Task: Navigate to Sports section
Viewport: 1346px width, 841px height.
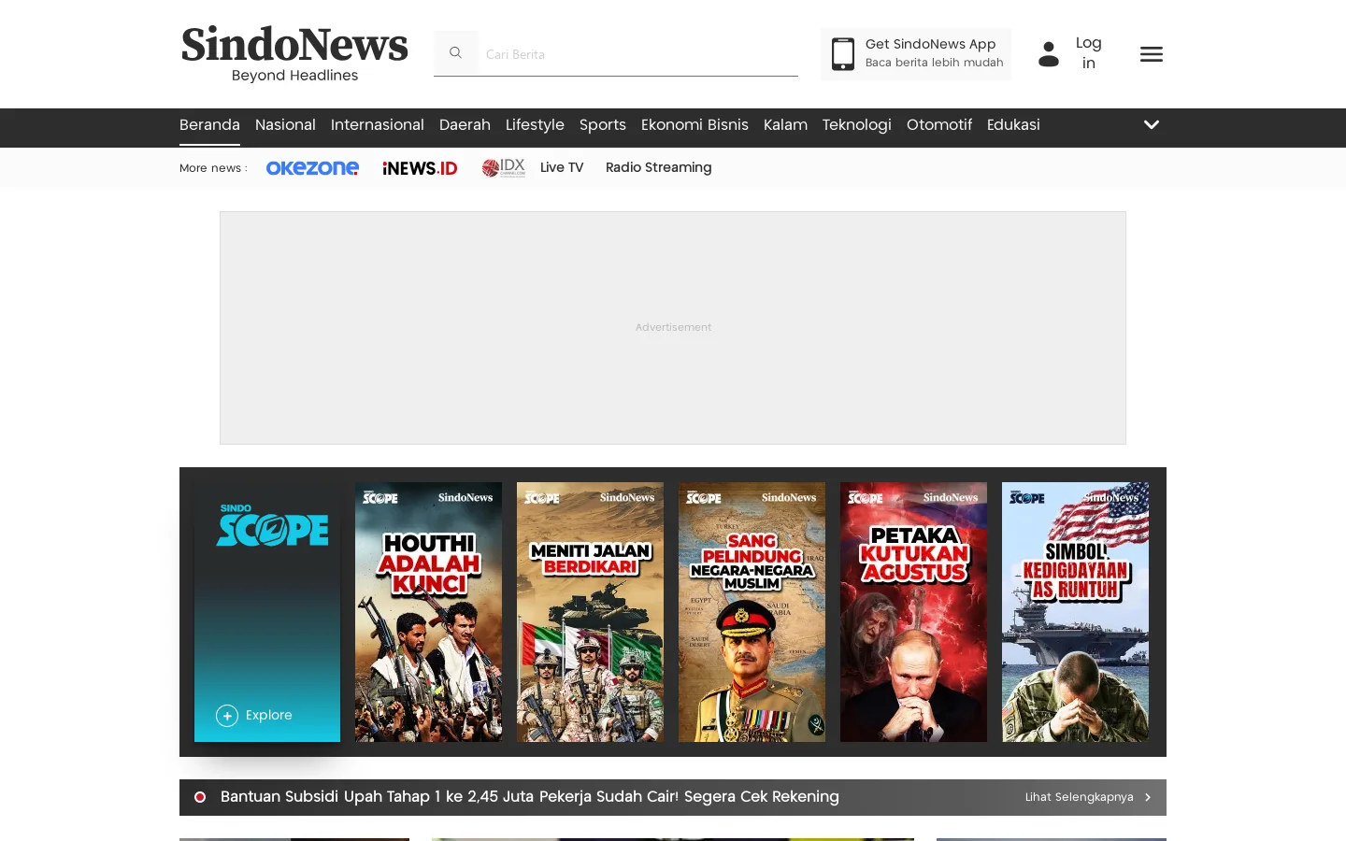Action: click(603, 125)
